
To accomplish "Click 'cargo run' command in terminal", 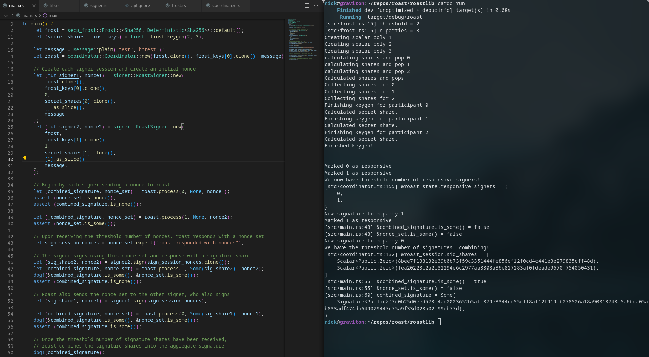I will pos(451,4).
